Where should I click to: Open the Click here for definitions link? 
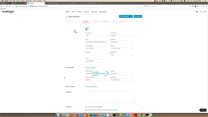111,110
